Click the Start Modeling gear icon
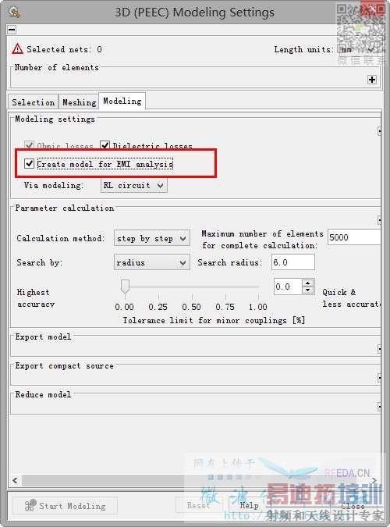Image resolution: width=390 pixels, height=527 pixels. [30, 505]
